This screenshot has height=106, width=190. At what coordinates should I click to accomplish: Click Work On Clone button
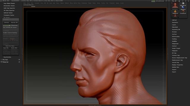pos(10,46)
